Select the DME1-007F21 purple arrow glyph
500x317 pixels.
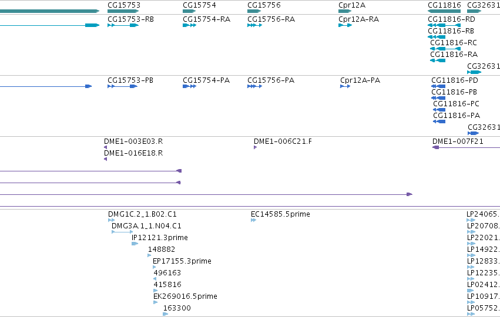(466, 147)
